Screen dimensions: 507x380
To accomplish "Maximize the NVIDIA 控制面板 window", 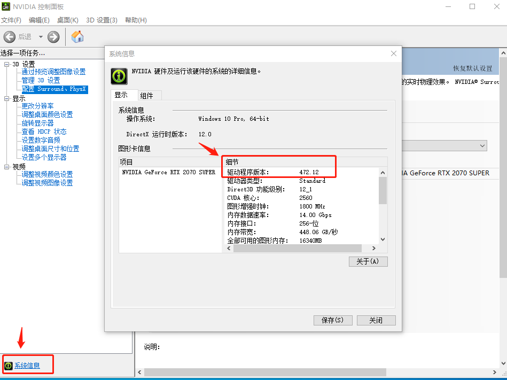I will pyautogui.click(x=472, y=6).
